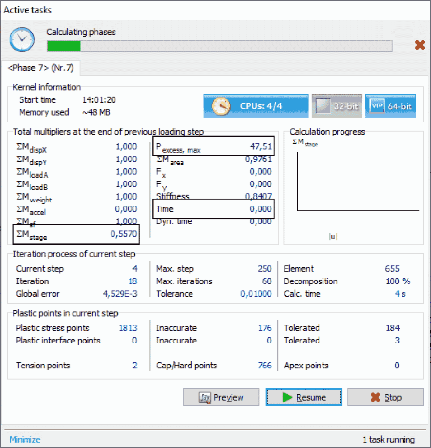Click the VIP icon on the 64-bit button
Viewport: 431px width, 448px height.
pyautogui.click(x=377, y=106)
